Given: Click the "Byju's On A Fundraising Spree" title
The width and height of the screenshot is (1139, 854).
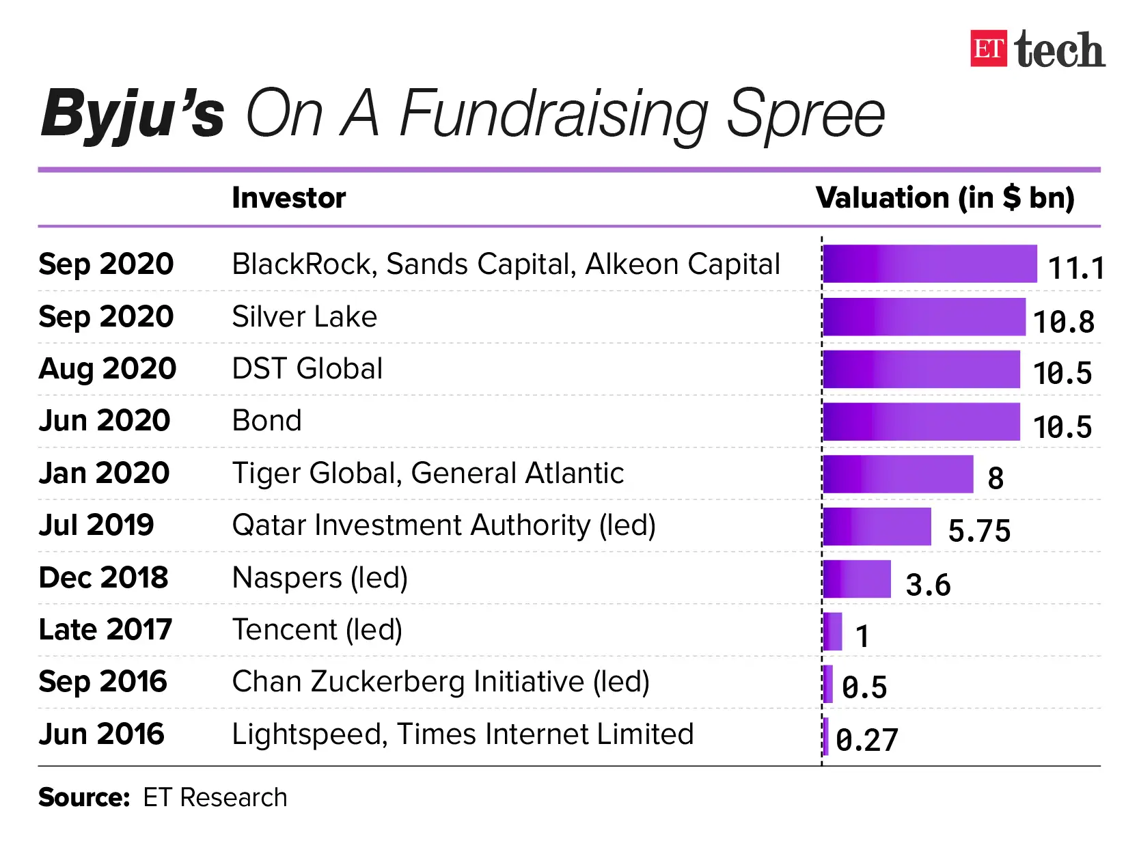Looking at the screenshot, I should tap(463, 113).
